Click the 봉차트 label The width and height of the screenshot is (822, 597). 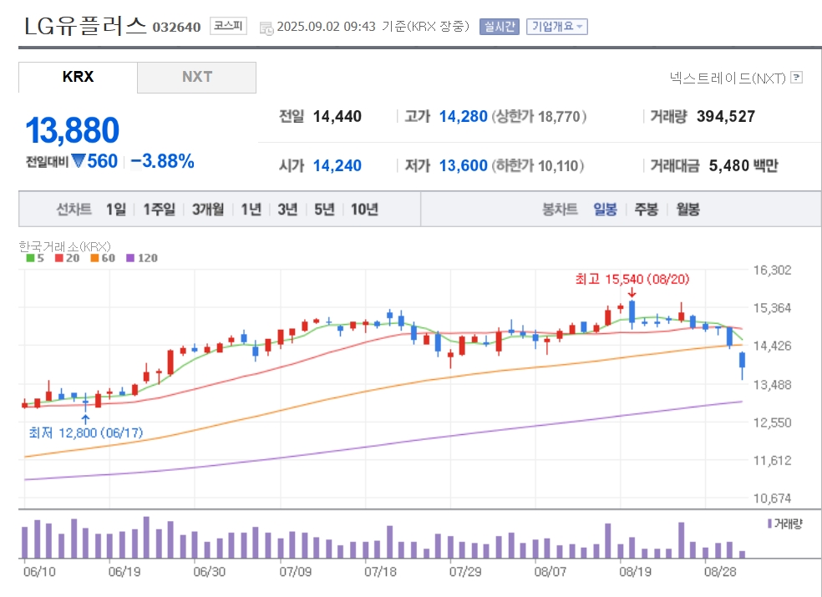560,210
